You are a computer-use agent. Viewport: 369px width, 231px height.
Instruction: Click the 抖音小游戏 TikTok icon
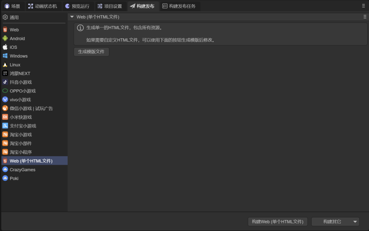pyautogui.click(x=5, y=82)
